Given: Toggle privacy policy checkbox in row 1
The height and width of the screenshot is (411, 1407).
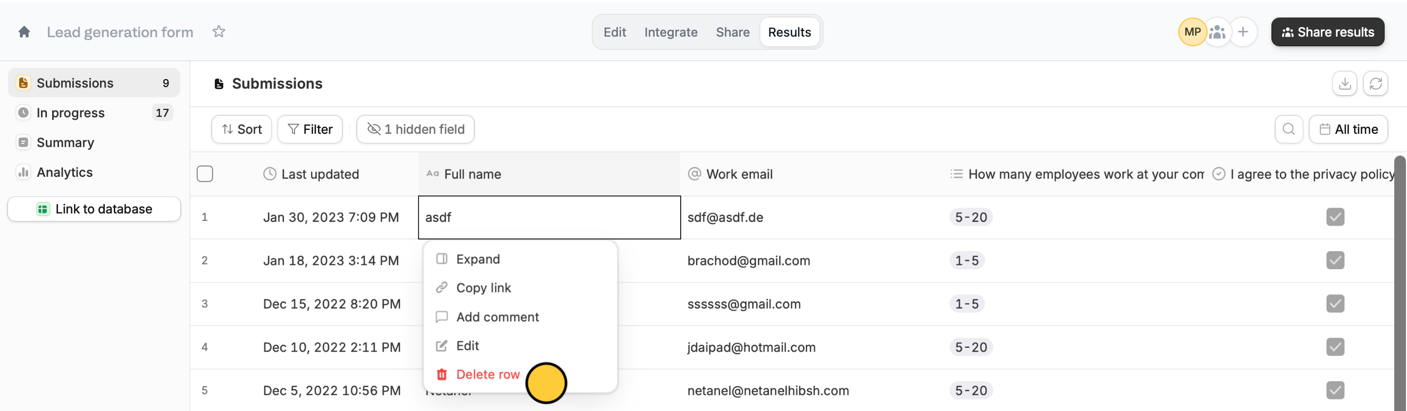Looking at the screenshot, I should [1335, 217].
